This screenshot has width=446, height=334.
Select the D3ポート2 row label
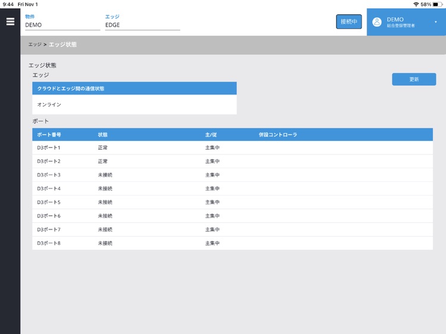(49, 162)
